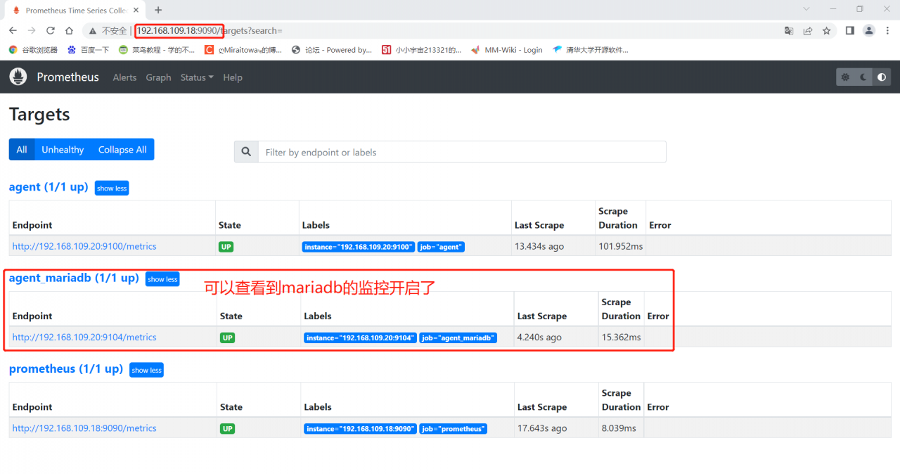Open a new browser tab
Viewport: 900px width, 474px height.
tap(158, 10)
